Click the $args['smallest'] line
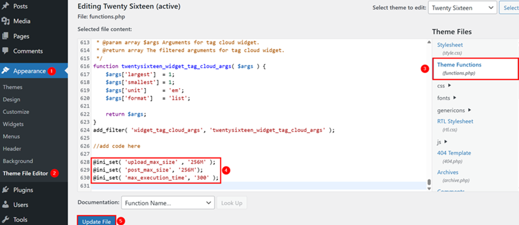 [140, 82]
